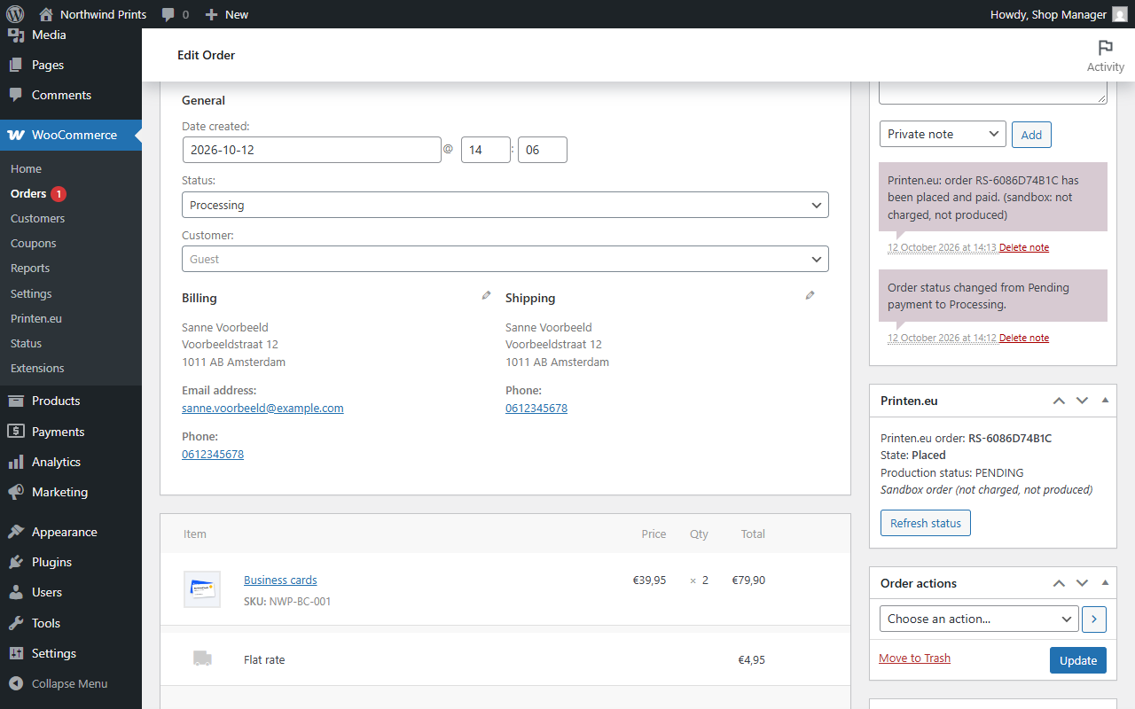Move Printen.eu panel up
The width and height of the screenshot is (1135, 709).
[1059, 401]
